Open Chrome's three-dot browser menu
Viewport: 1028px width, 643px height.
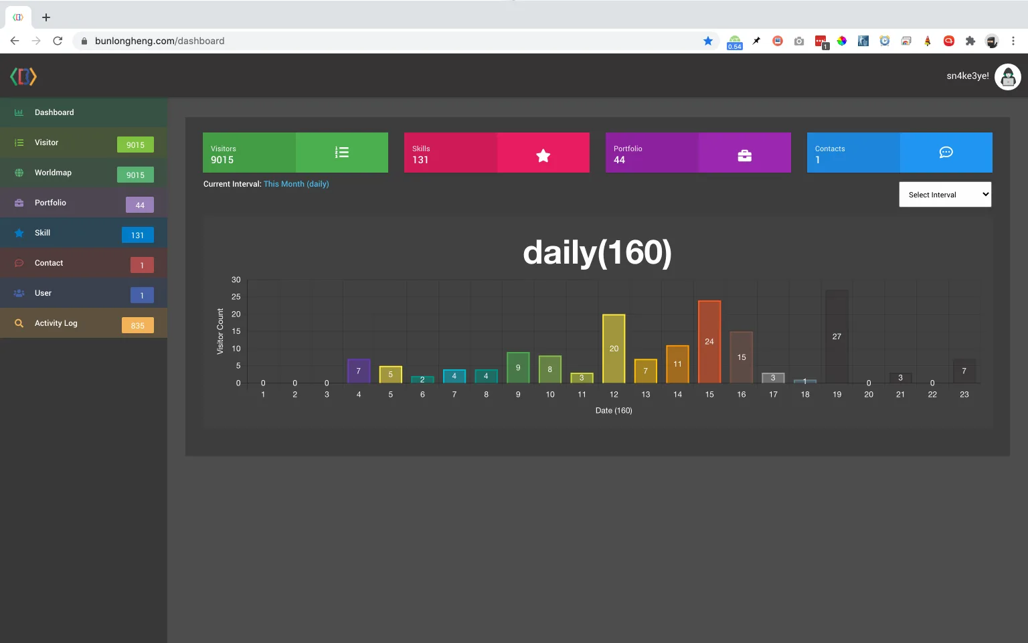click(1013, 41)
